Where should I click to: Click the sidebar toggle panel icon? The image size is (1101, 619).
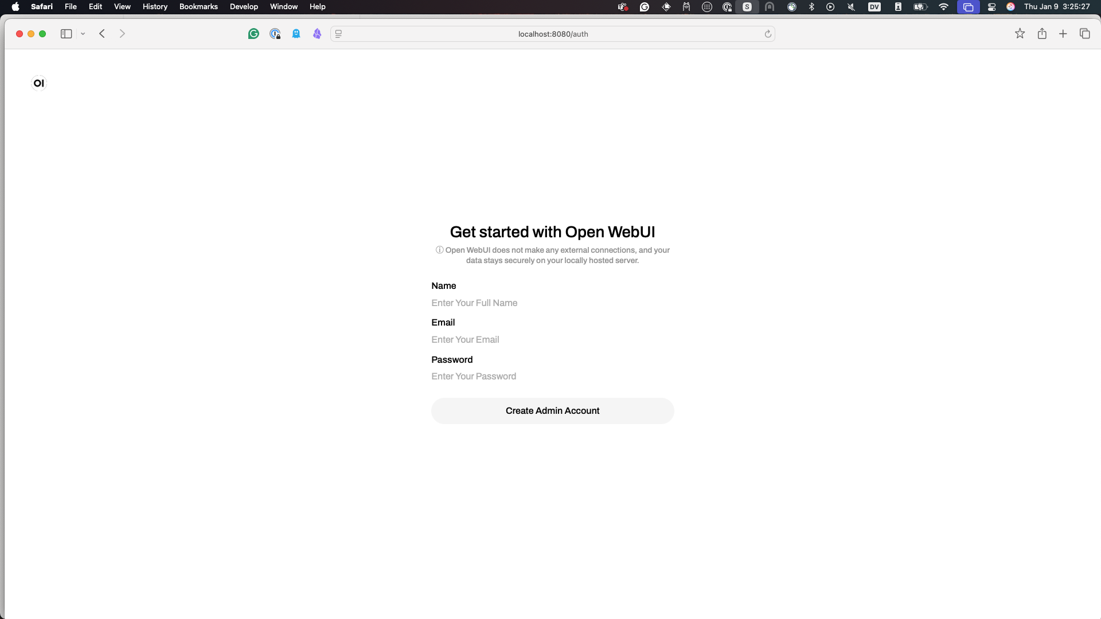coord(67,34)
